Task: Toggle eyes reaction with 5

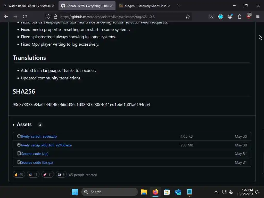Action: [x=61, y=175]
